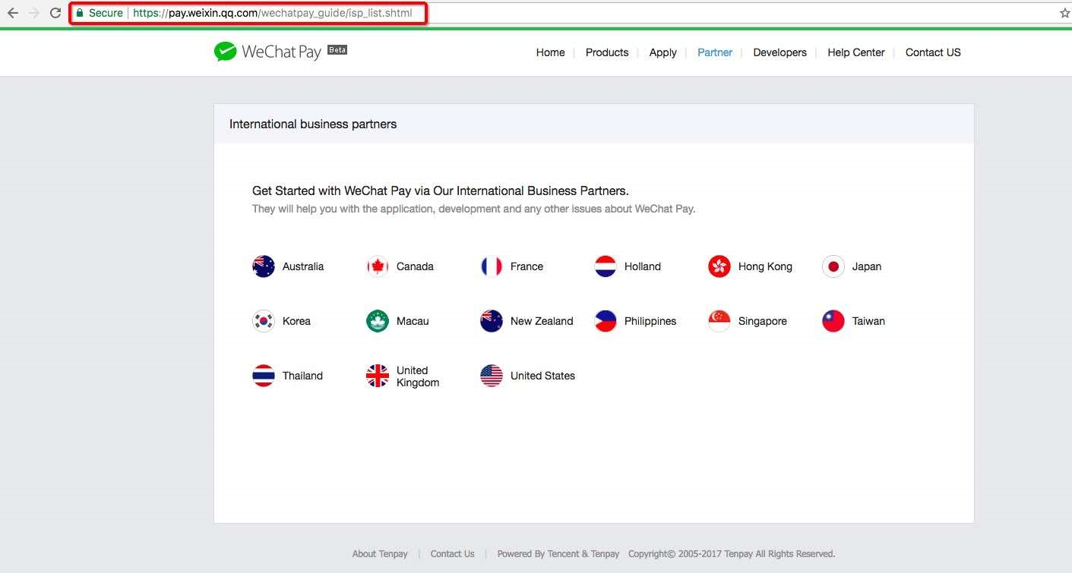
Task: Open the About Tenpay footer link
Action: (380, 554)
